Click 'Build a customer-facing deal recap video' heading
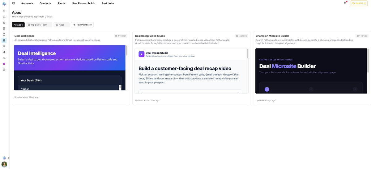Viewport: 371px width, 169px height. [x=185, y=68]
